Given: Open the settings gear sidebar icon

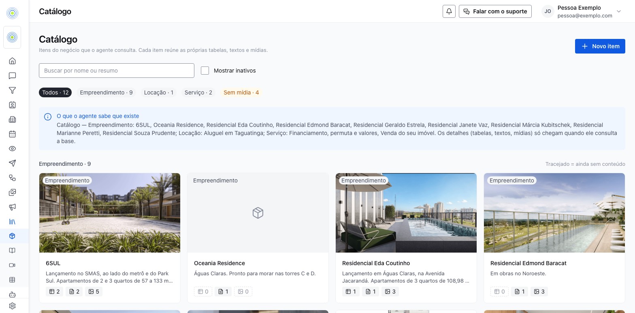Looking at the screenshot, I should click(12, 306).
